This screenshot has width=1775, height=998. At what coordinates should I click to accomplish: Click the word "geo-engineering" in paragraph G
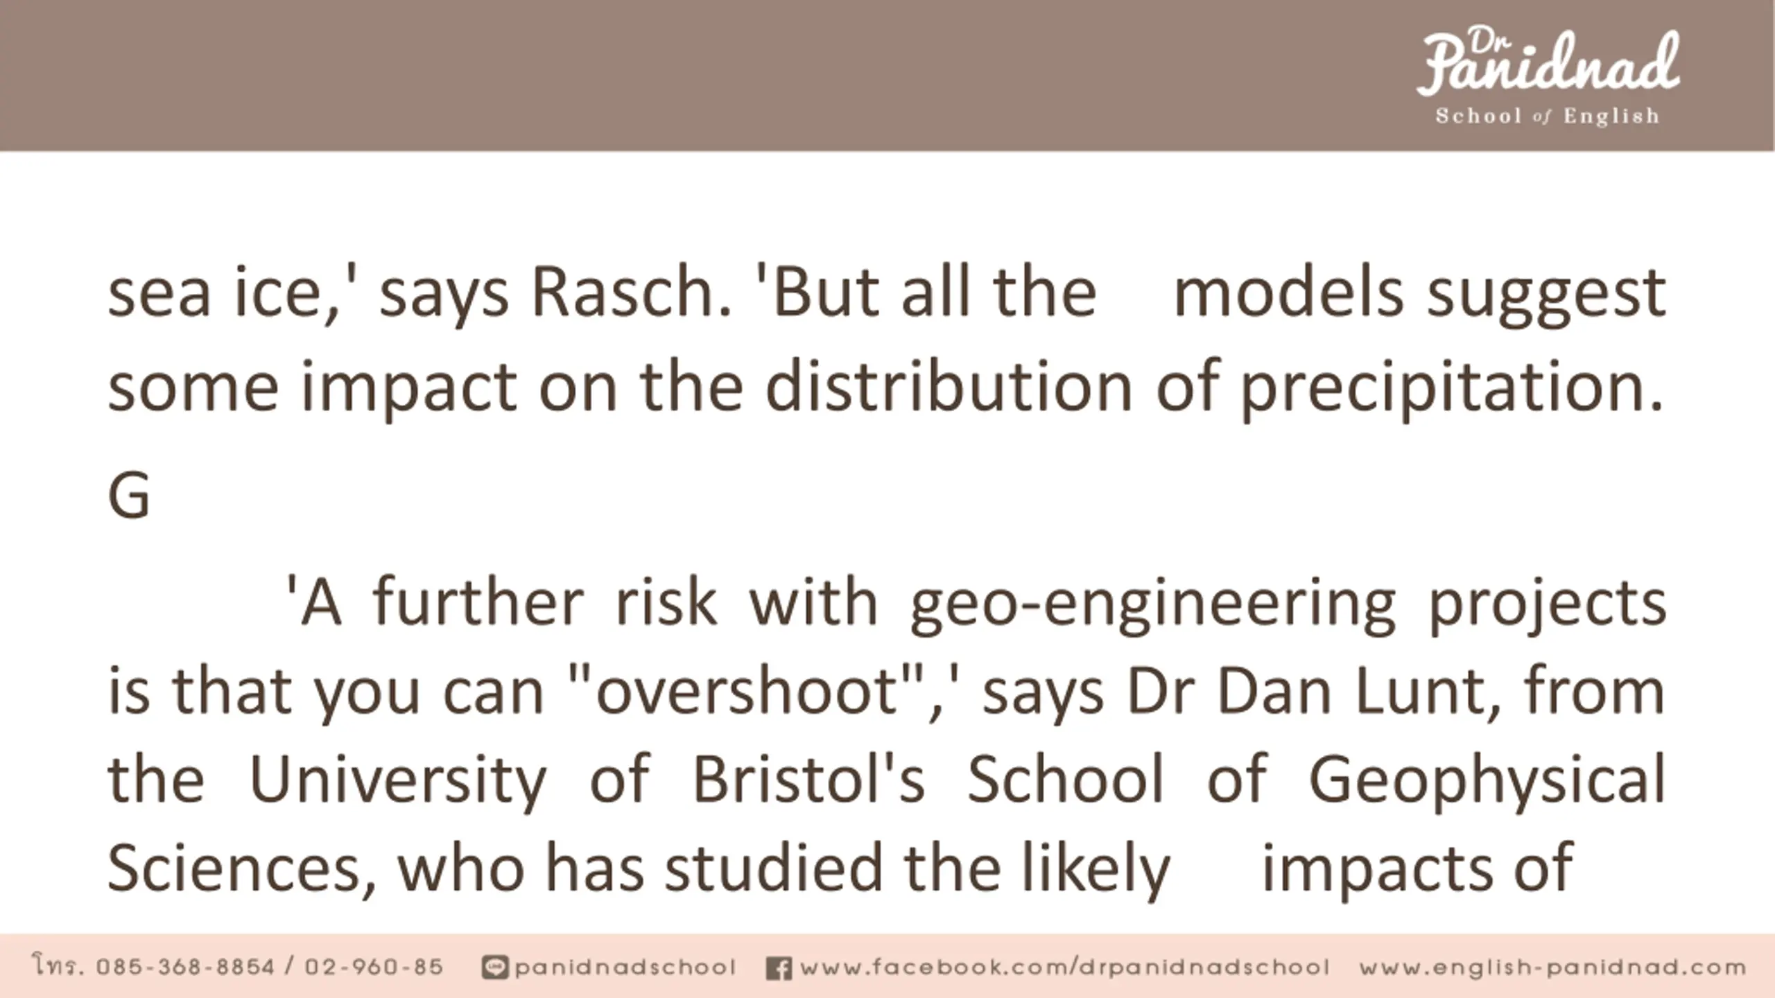[x=1152, y=603]
